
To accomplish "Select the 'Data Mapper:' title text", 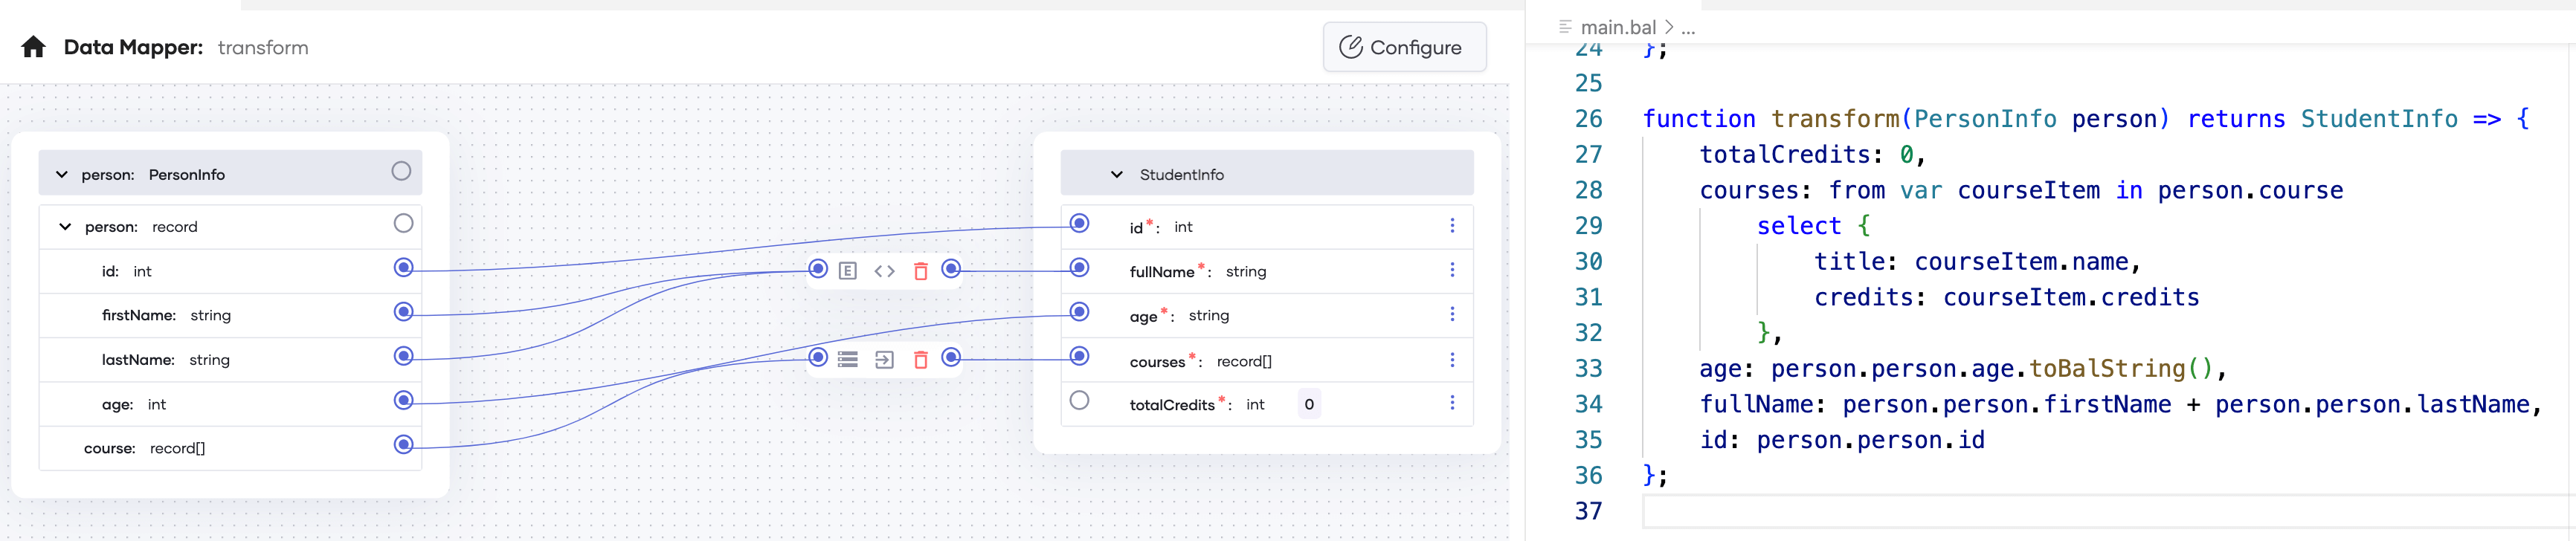I will pyautogui.click(x=133, y=47).
